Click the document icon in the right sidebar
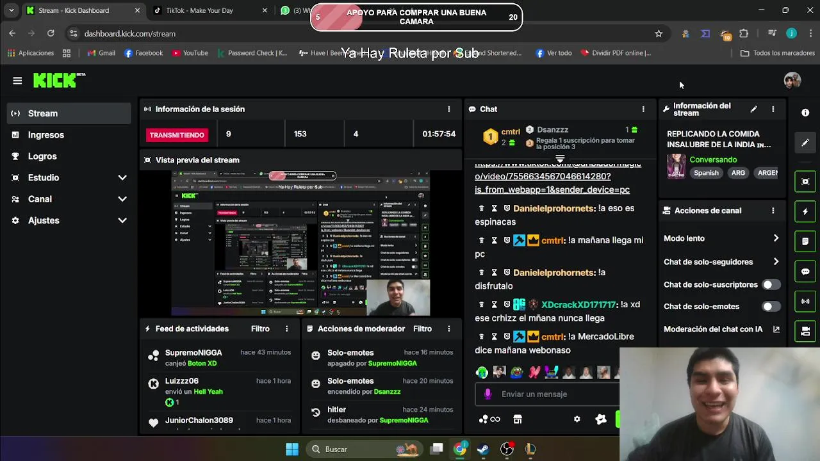This screenshot has height=461, width=820. point(805,241)
